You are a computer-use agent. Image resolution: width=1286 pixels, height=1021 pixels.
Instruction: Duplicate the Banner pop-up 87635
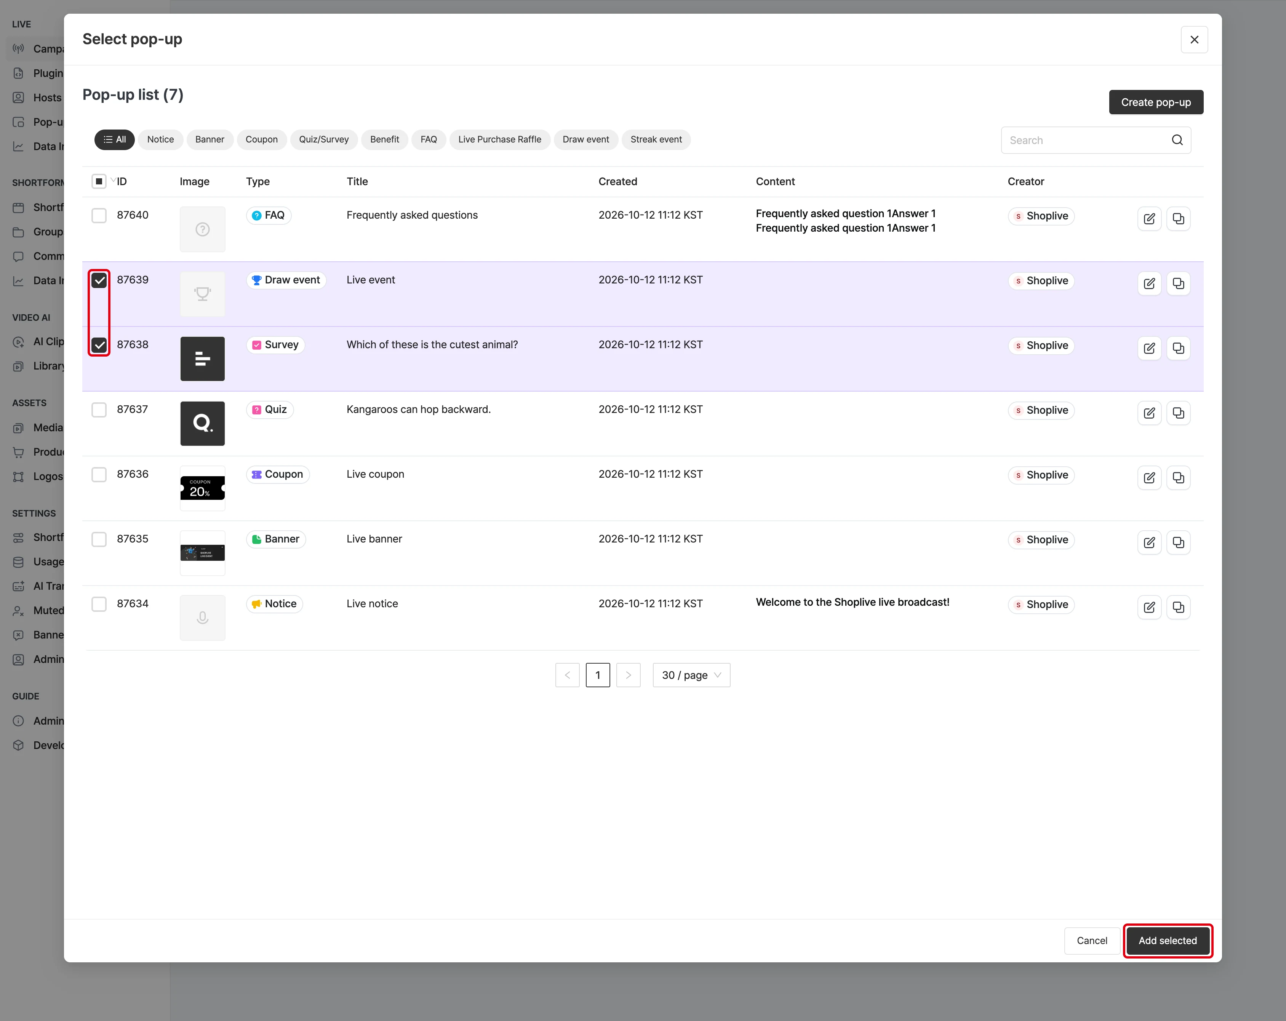point(1178,543)
